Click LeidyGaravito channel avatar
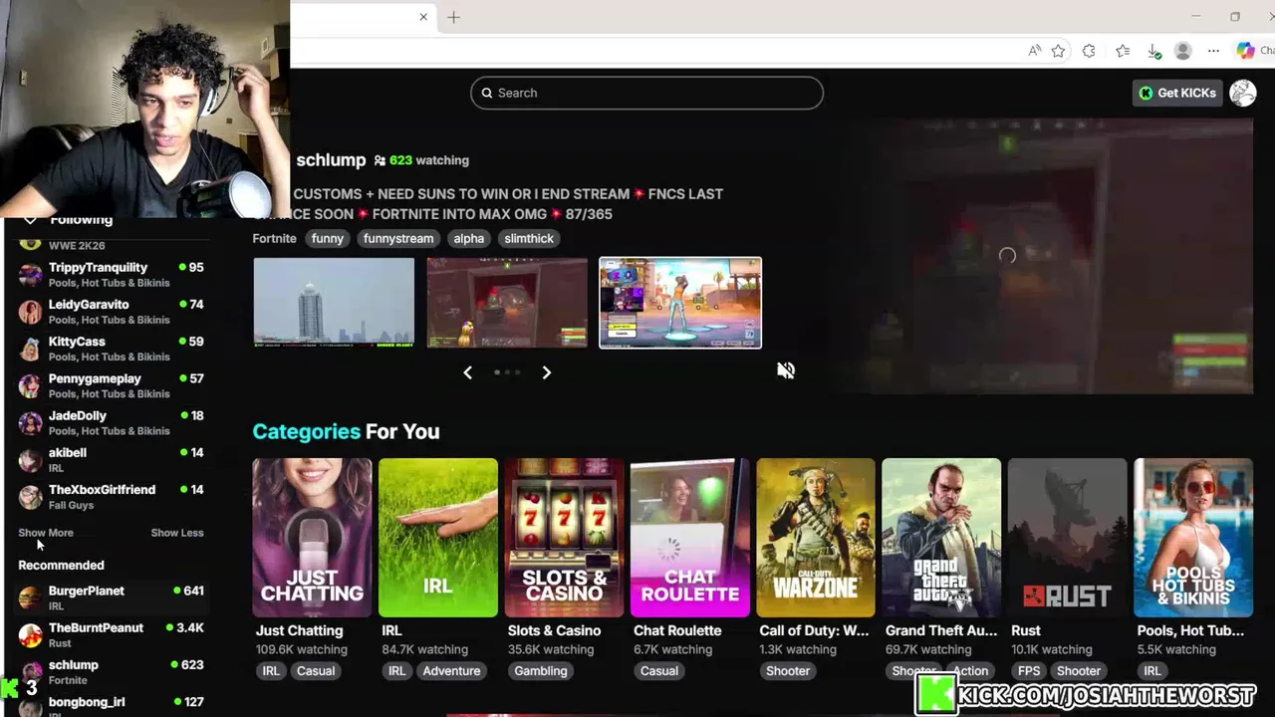The image size is (1275, 717). coord(31,311)
